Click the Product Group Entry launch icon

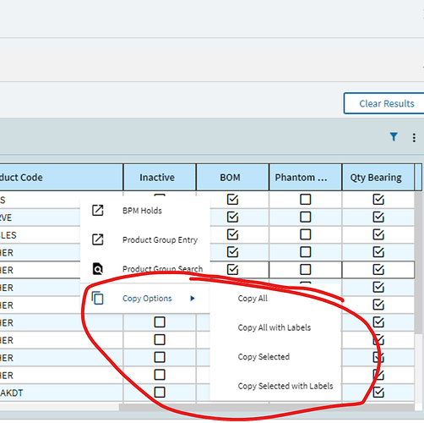[98, 239]
